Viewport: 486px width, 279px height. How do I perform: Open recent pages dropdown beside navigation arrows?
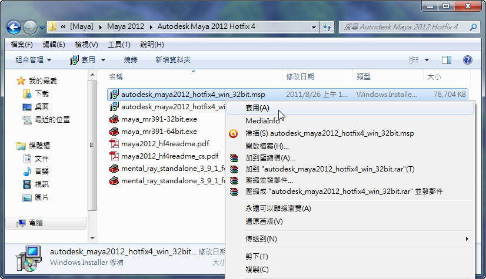42,28
